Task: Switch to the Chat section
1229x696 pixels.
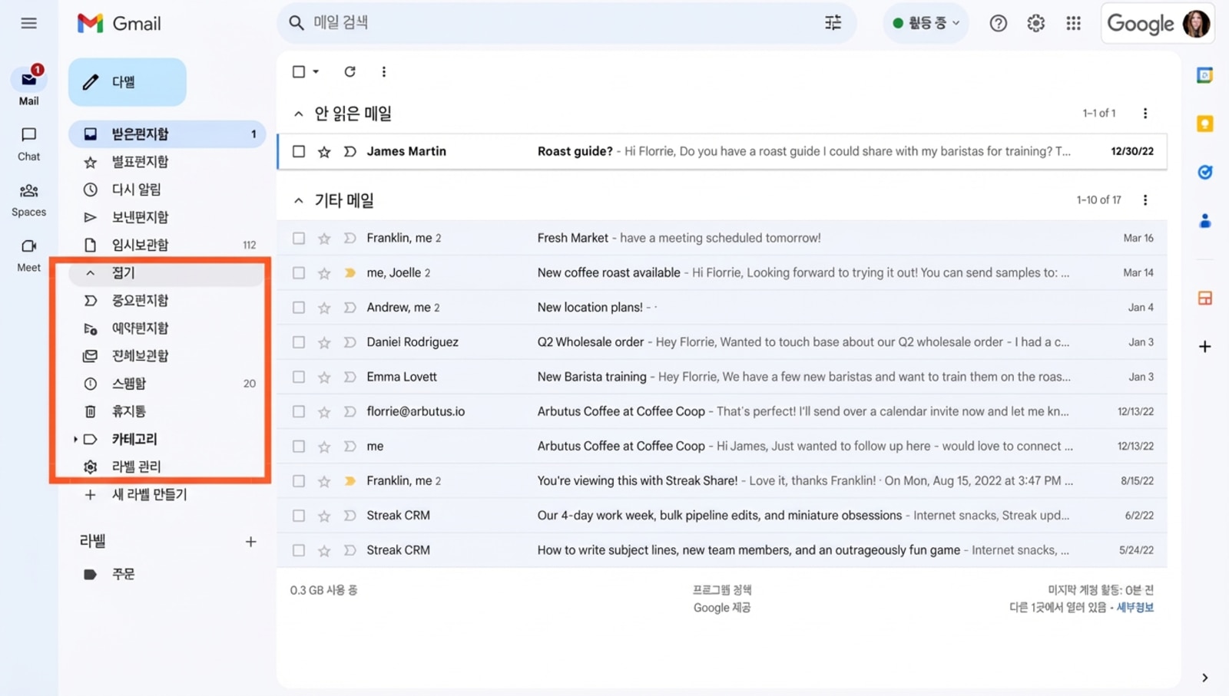Action: [28, 143]
